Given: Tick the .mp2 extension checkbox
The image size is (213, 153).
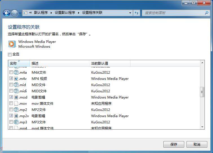Looking at the screenshot, I should (11, 110).
